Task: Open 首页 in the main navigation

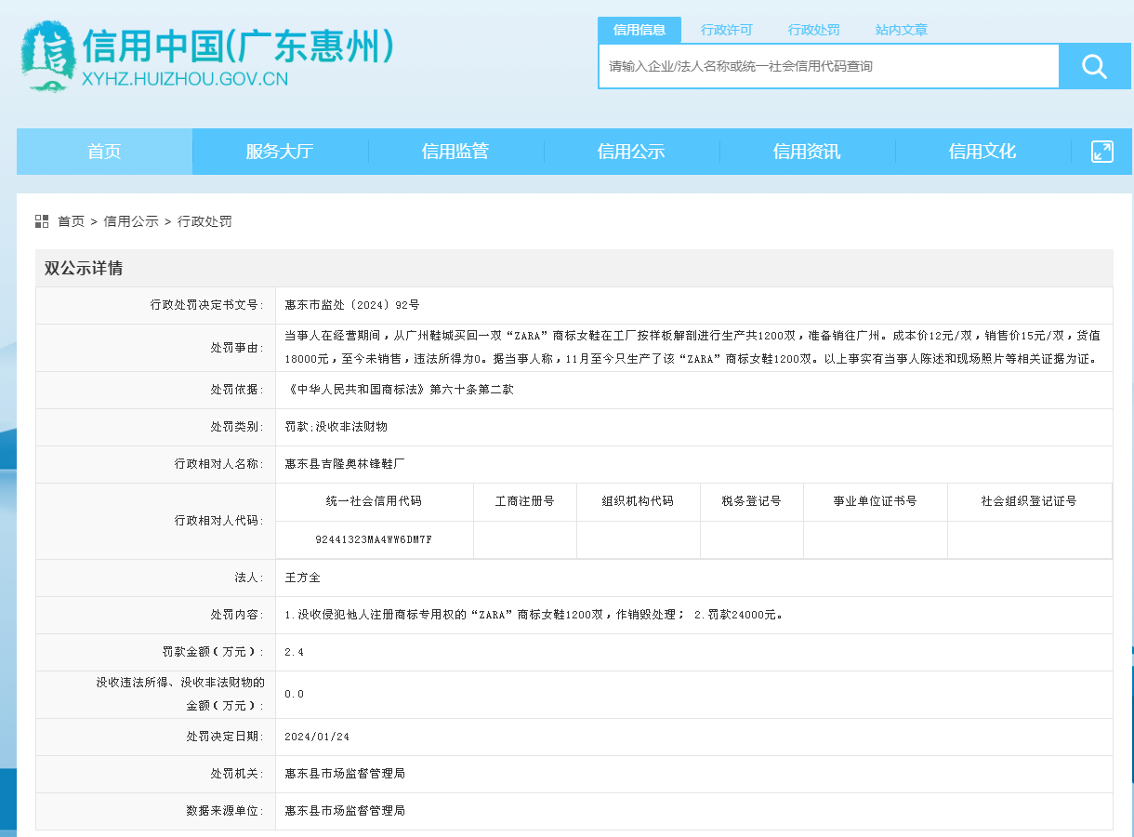Action: (104, 152)
